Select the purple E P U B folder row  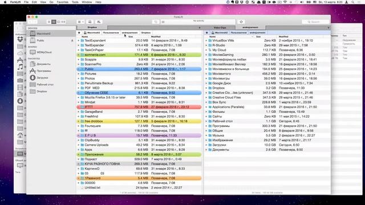click(x=139, y=136)
